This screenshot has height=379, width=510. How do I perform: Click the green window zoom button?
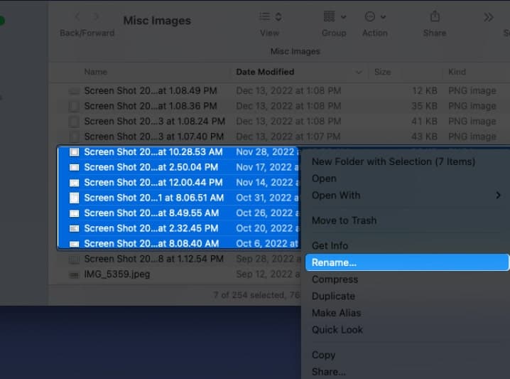(x=1, y=21)
